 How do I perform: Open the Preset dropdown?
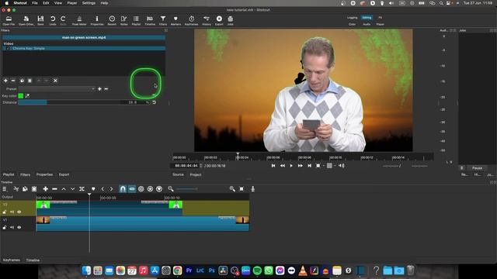coord(57,89)
